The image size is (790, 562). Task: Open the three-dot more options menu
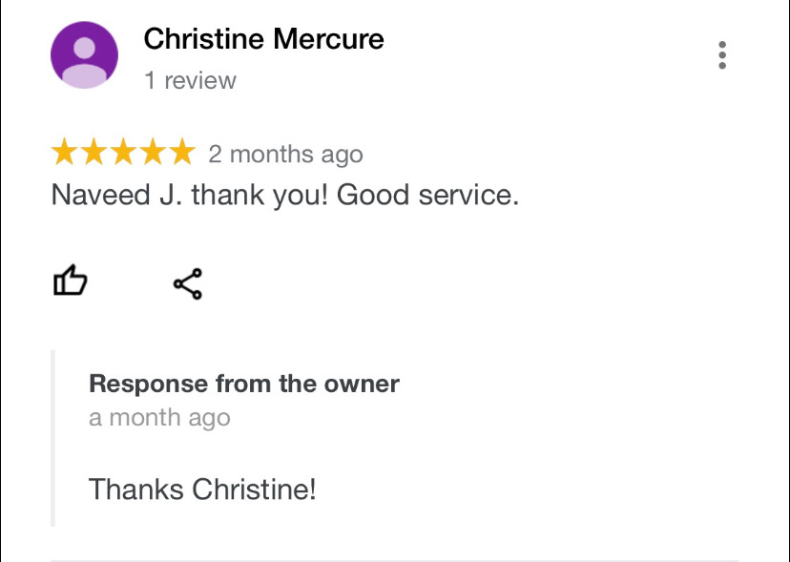click(x=722, y=56)
